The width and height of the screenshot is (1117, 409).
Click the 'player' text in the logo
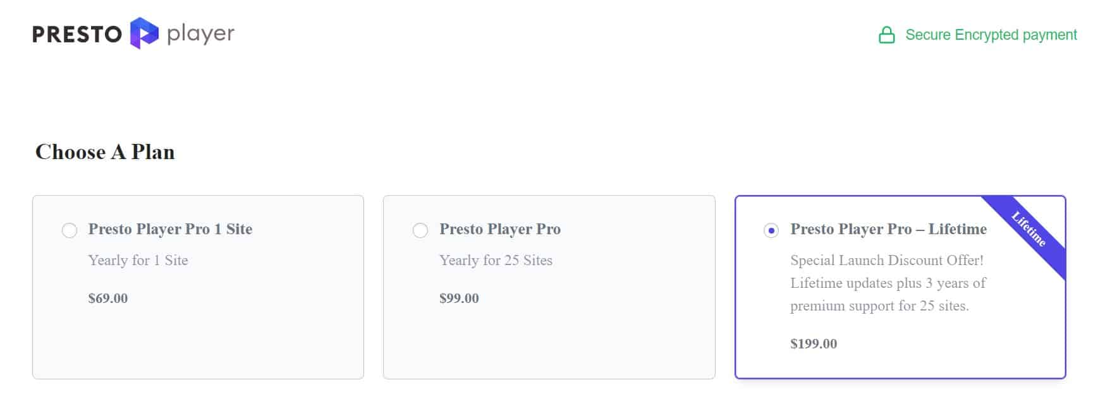pos(200,33)
